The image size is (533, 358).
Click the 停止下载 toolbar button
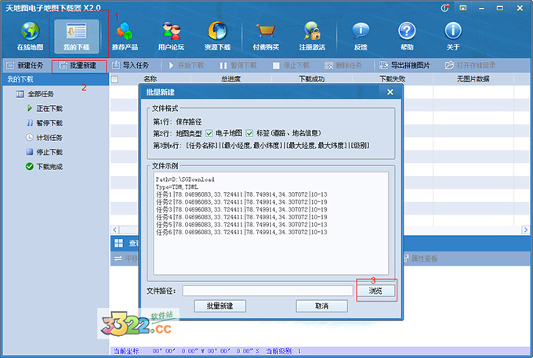tap(292, 65)
